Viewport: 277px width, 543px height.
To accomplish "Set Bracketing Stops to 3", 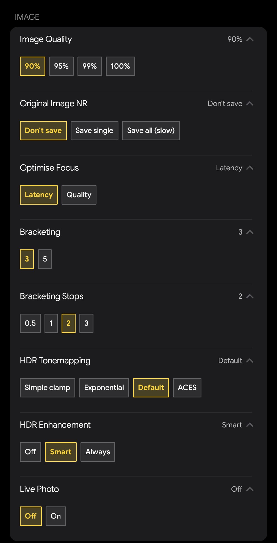I will point(86,323).
